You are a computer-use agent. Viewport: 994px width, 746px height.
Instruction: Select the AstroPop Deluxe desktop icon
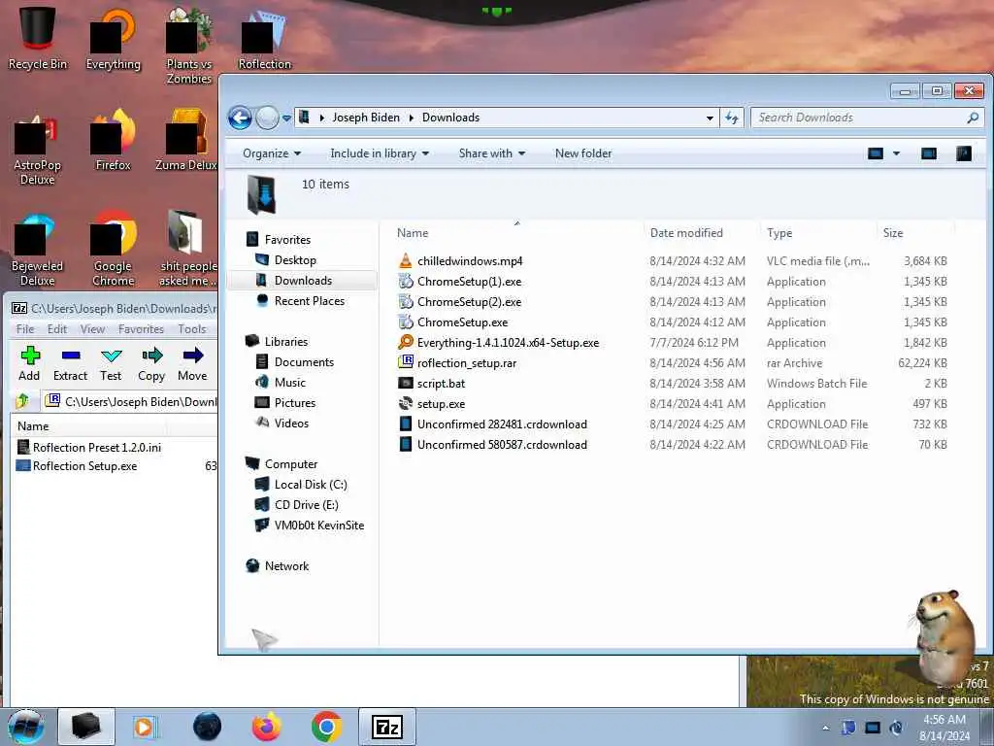38,148
